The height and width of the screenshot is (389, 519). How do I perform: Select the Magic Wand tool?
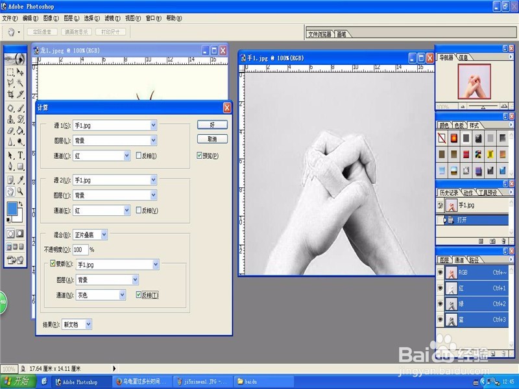pos(21,83)
